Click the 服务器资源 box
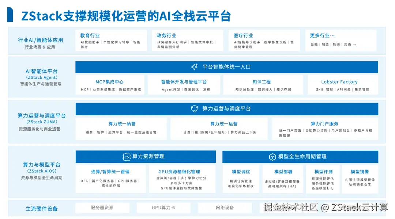Viewport: 395px width, 219px height. 102,208
